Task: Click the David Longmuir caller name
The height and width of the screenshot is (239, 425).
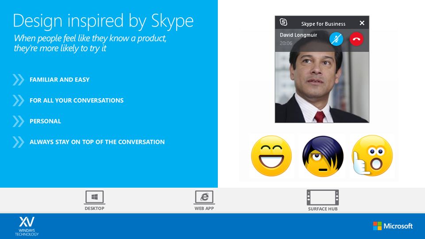Action: pos(298,35)
